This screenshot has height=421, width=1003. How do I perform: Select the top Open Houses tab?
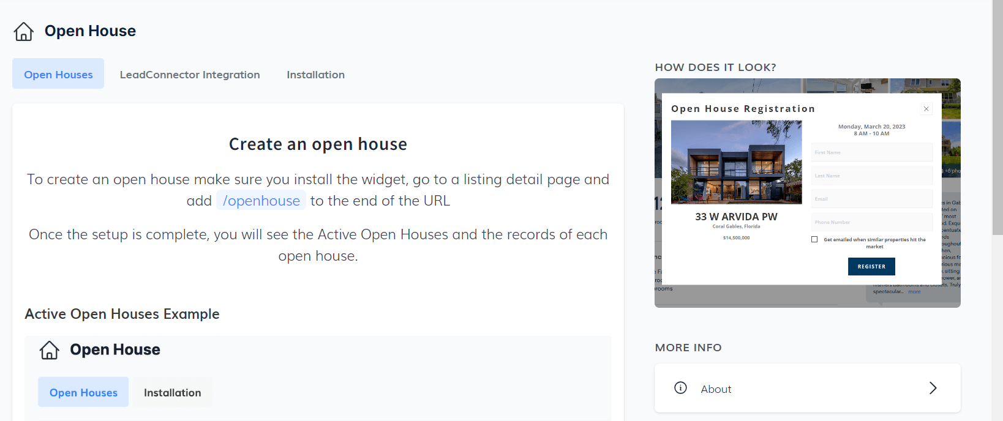(58, 74)
